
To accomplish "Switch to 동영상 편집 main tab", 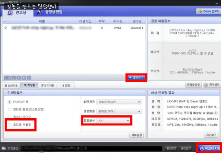I will (49, 12).
